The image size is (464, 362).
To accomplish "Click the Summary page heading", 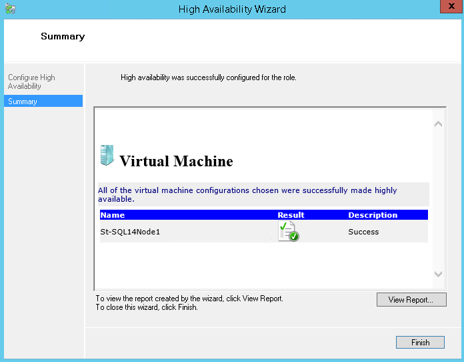I will pyautogui.click(x=63, y=36).
